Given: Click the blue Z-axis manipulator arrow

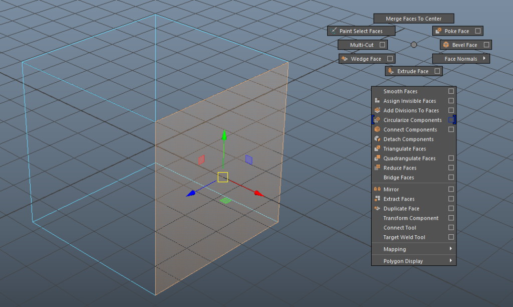Looking at the screenshot, I should (x=191, y=193).
